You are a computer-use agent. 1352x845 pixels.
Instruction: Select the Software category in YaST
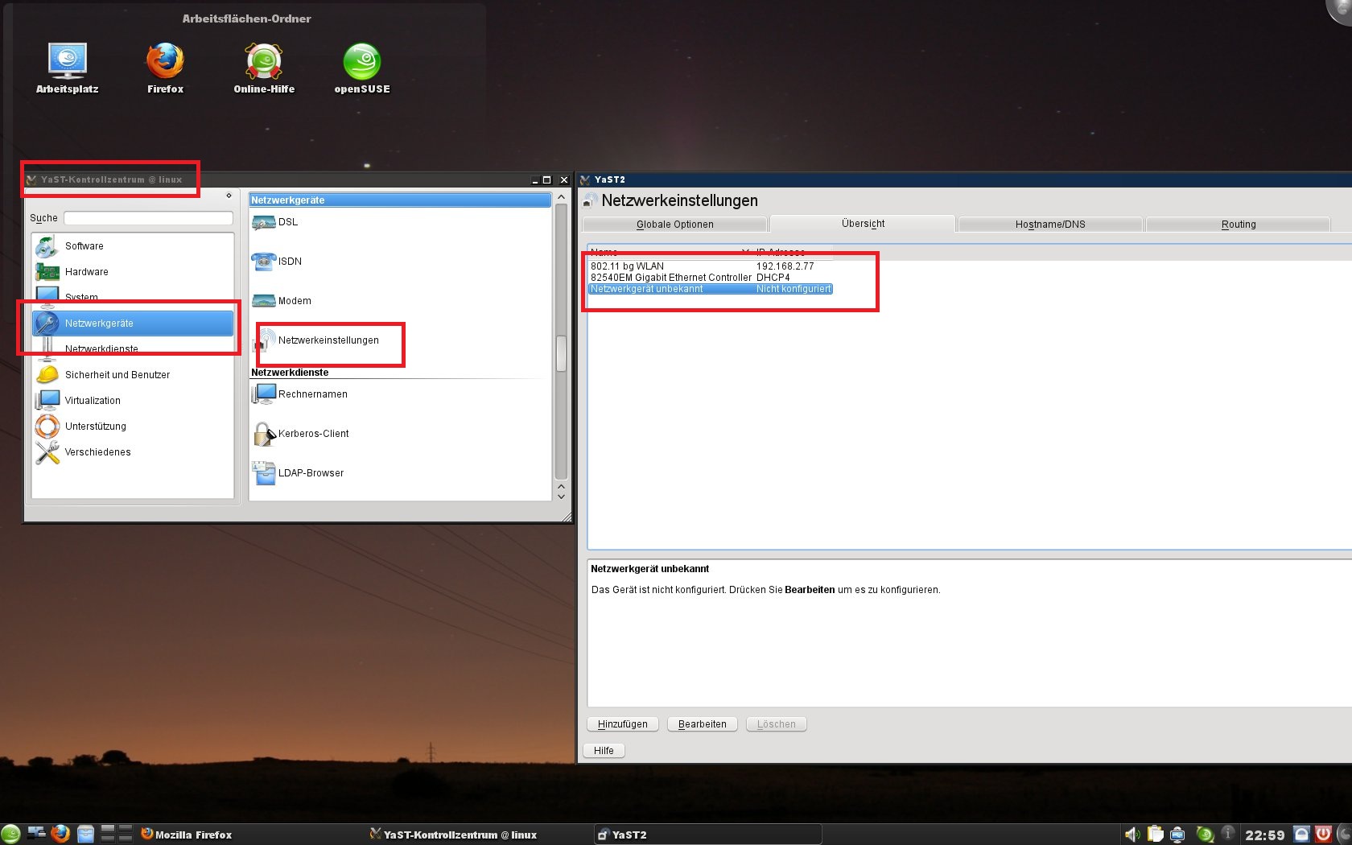133,246
